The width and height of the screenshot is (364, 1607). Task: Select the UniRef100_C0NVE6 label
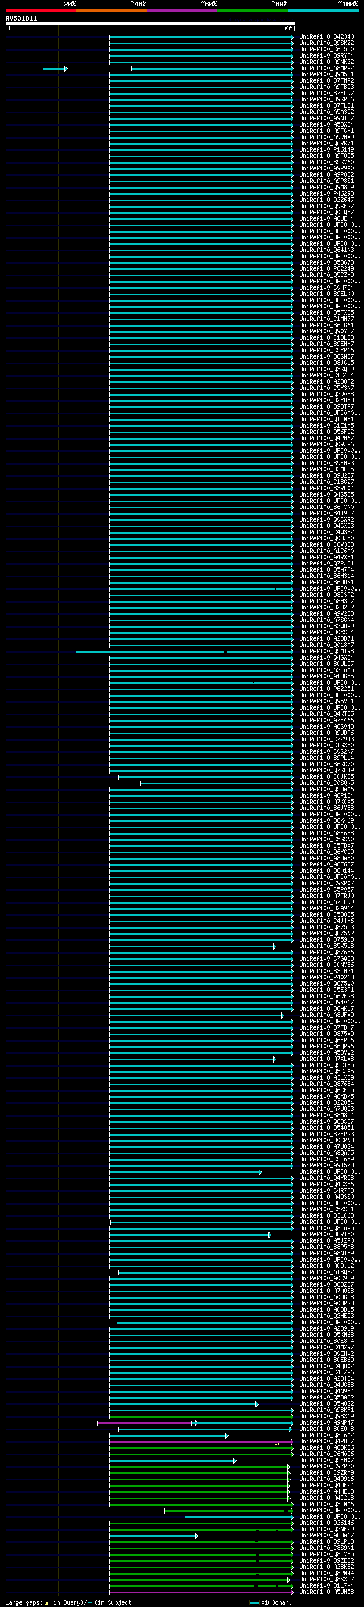(x=326, y=965)
